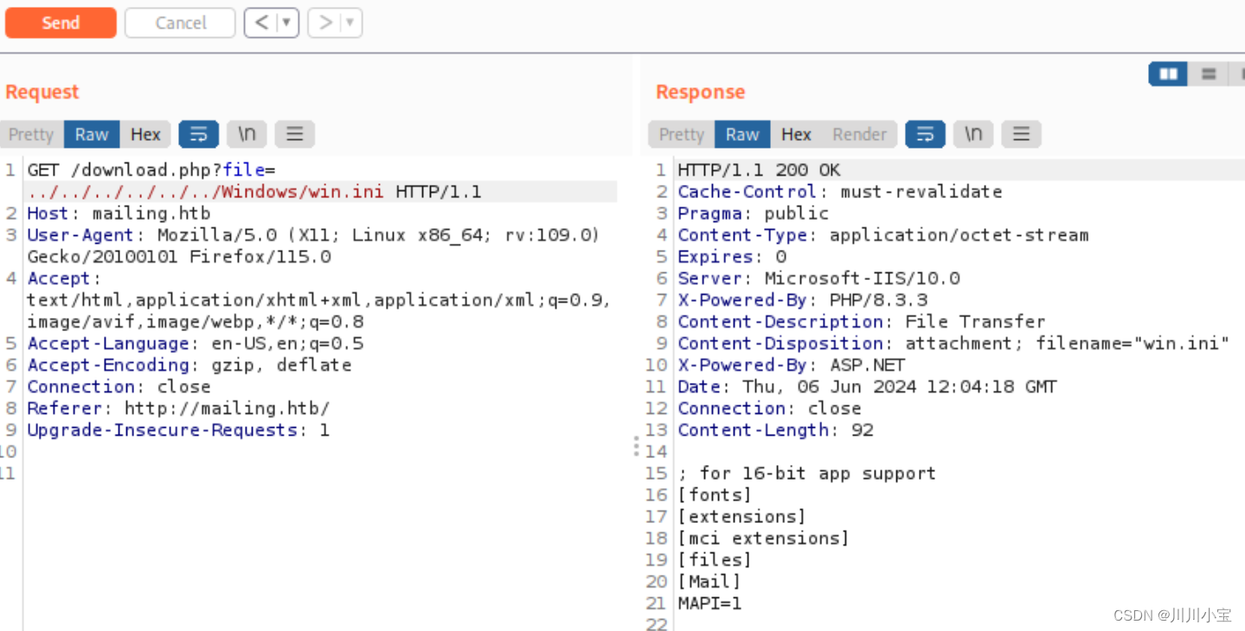Screen dimensions: 1245x631
Task: Click the Content-Description: File Transfer line
Action: pos(861,322)
